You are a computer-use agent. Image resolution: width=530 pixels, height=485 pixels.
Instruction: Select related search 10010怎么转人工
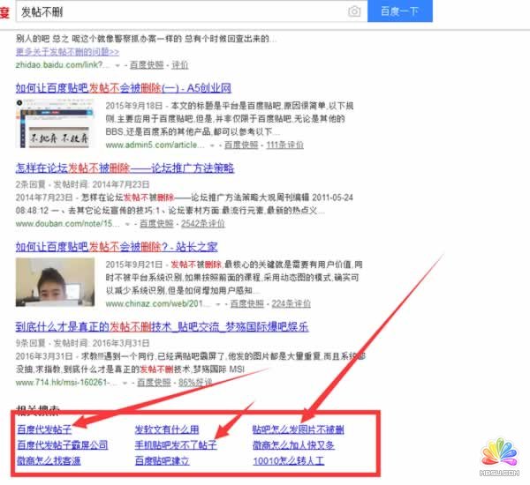pyautogui.click(x=288, y=460)
